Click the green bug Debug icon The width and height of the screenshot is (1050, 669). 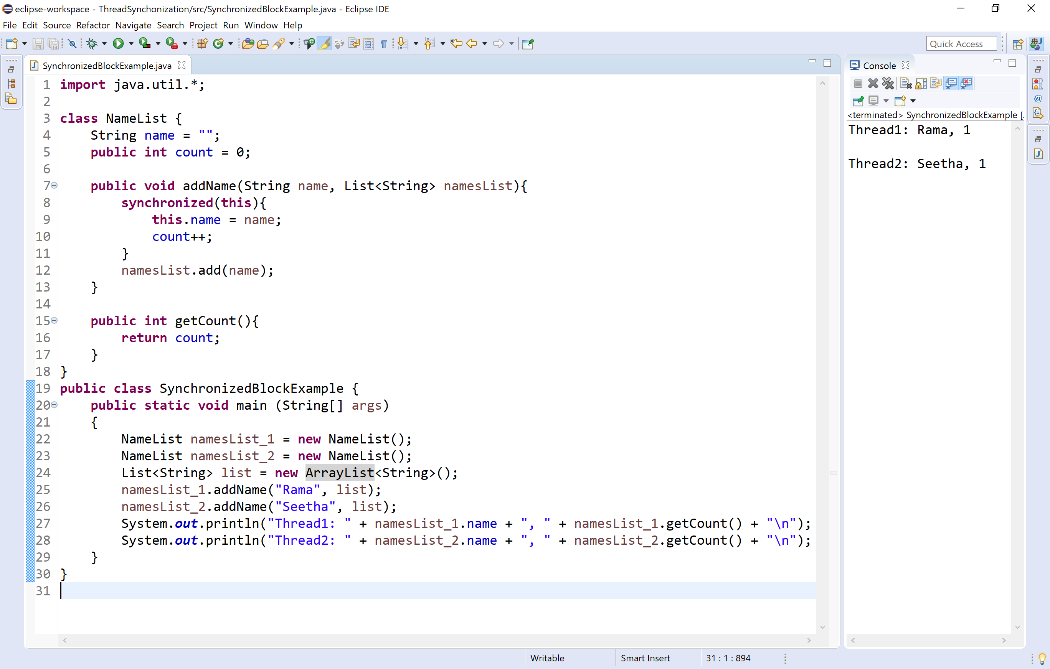coord(92,44)
